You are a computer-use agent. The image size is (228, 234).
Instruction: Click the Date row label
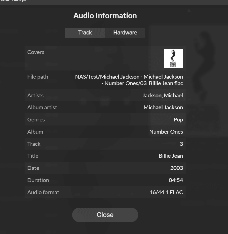coord(33,168)
